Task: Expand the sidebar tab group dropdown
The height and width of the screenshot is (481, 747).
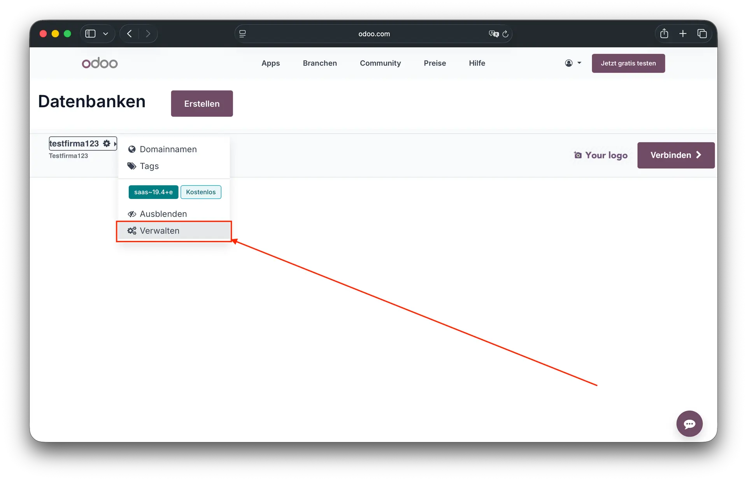Action: [105, 34]
